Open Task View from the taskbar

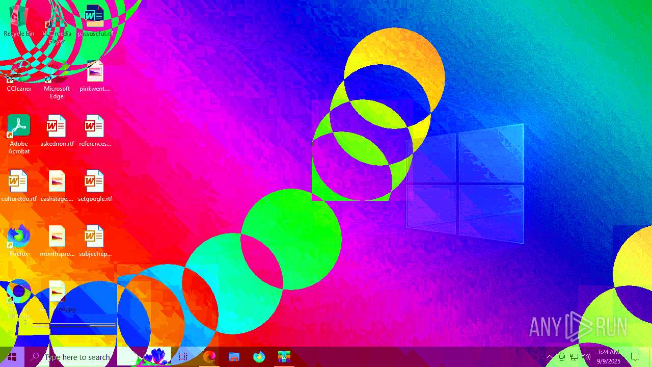point(183,357)
